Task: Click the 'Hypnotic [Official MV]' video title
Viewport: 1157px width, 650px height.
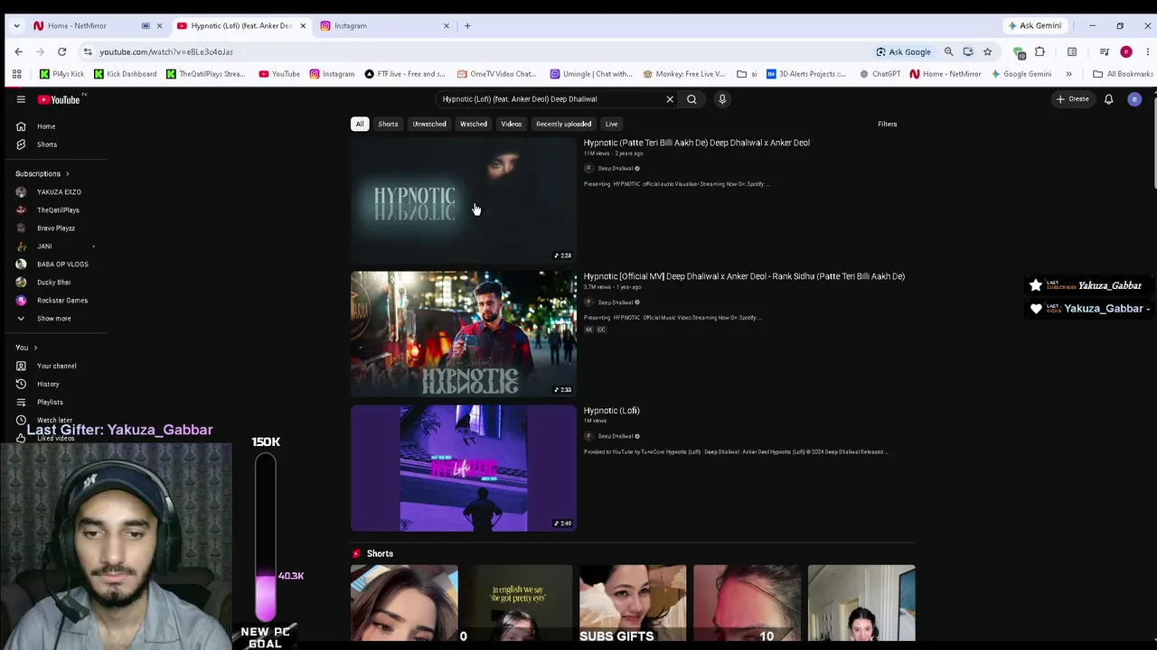Action: (x=744, y=276)
